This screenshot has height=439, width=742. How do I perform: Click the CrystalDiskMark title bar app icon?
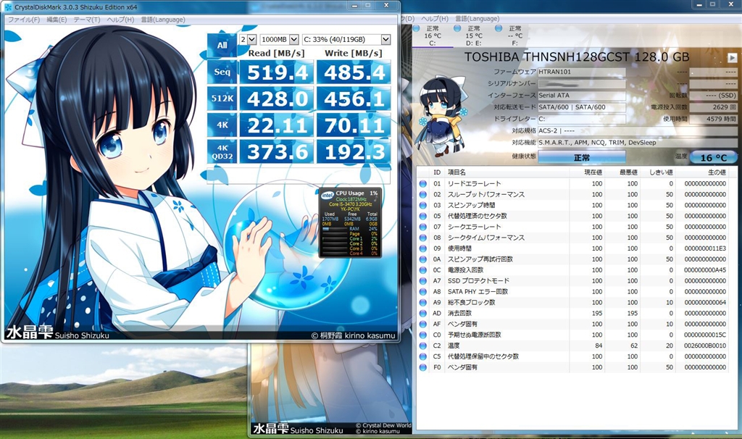[x=8, y=7]
